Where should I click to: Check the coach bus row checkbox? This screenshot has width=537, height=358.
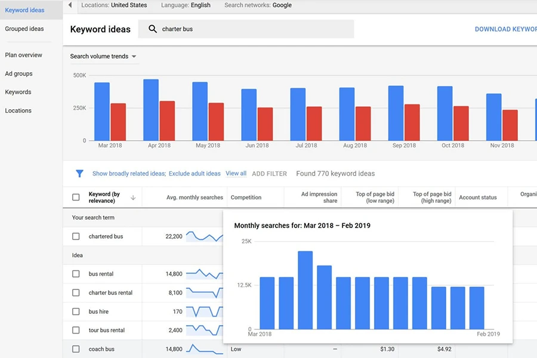(x=76, y=349)
